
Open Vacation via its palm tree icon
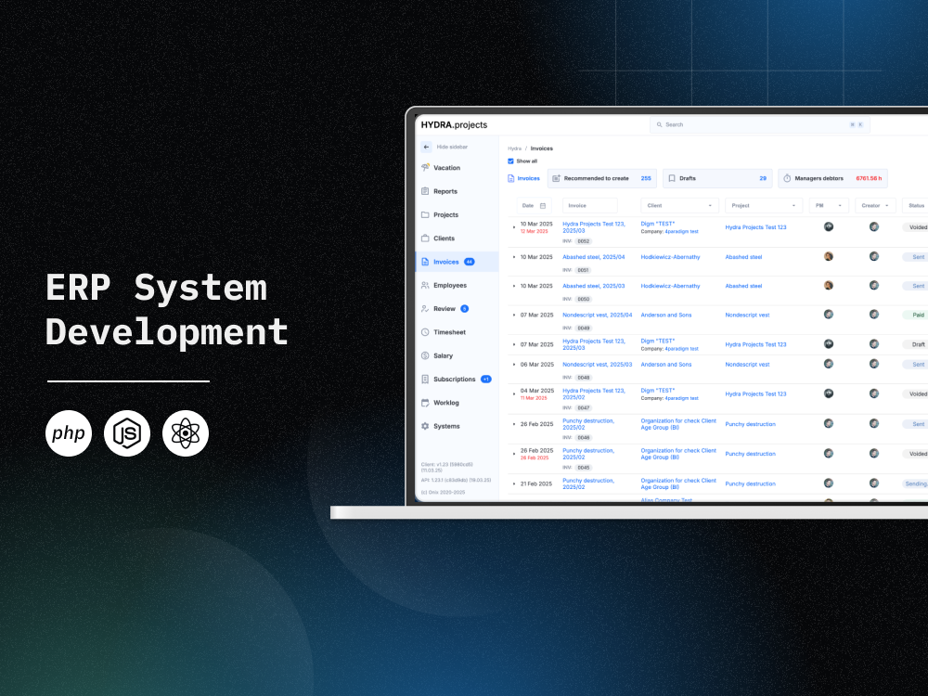point(425,168)
